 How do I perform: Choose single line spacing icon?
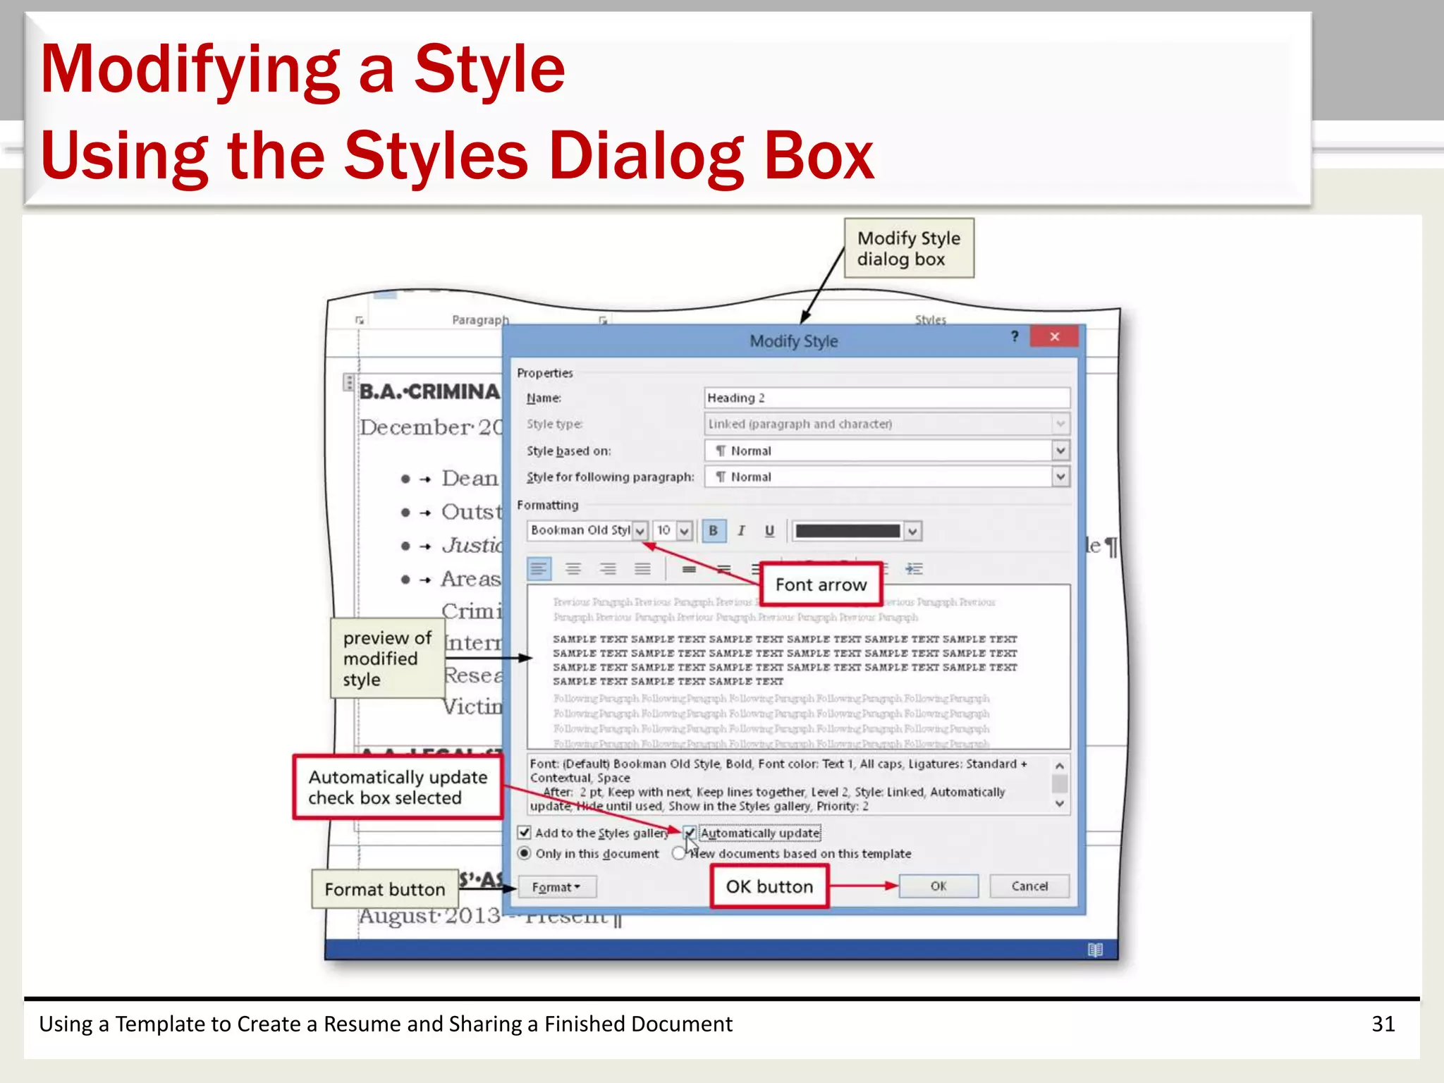689,568
